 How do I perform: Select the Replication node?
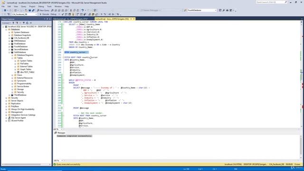point(16,104)
